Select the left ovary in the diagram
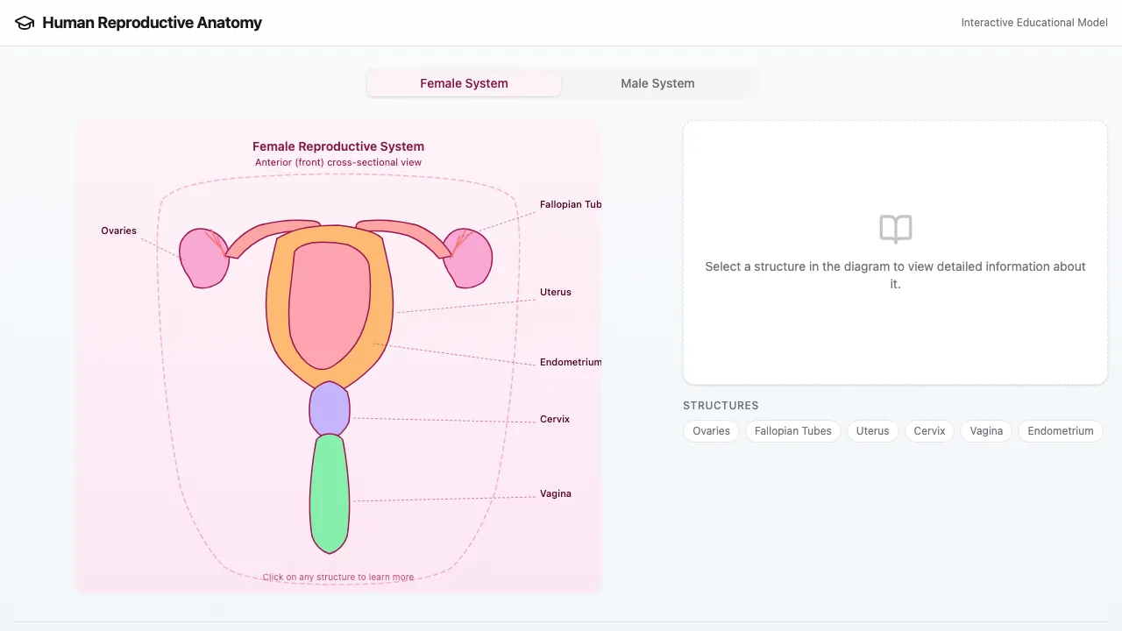The image size is (1122, 631). tap(203, 259)
